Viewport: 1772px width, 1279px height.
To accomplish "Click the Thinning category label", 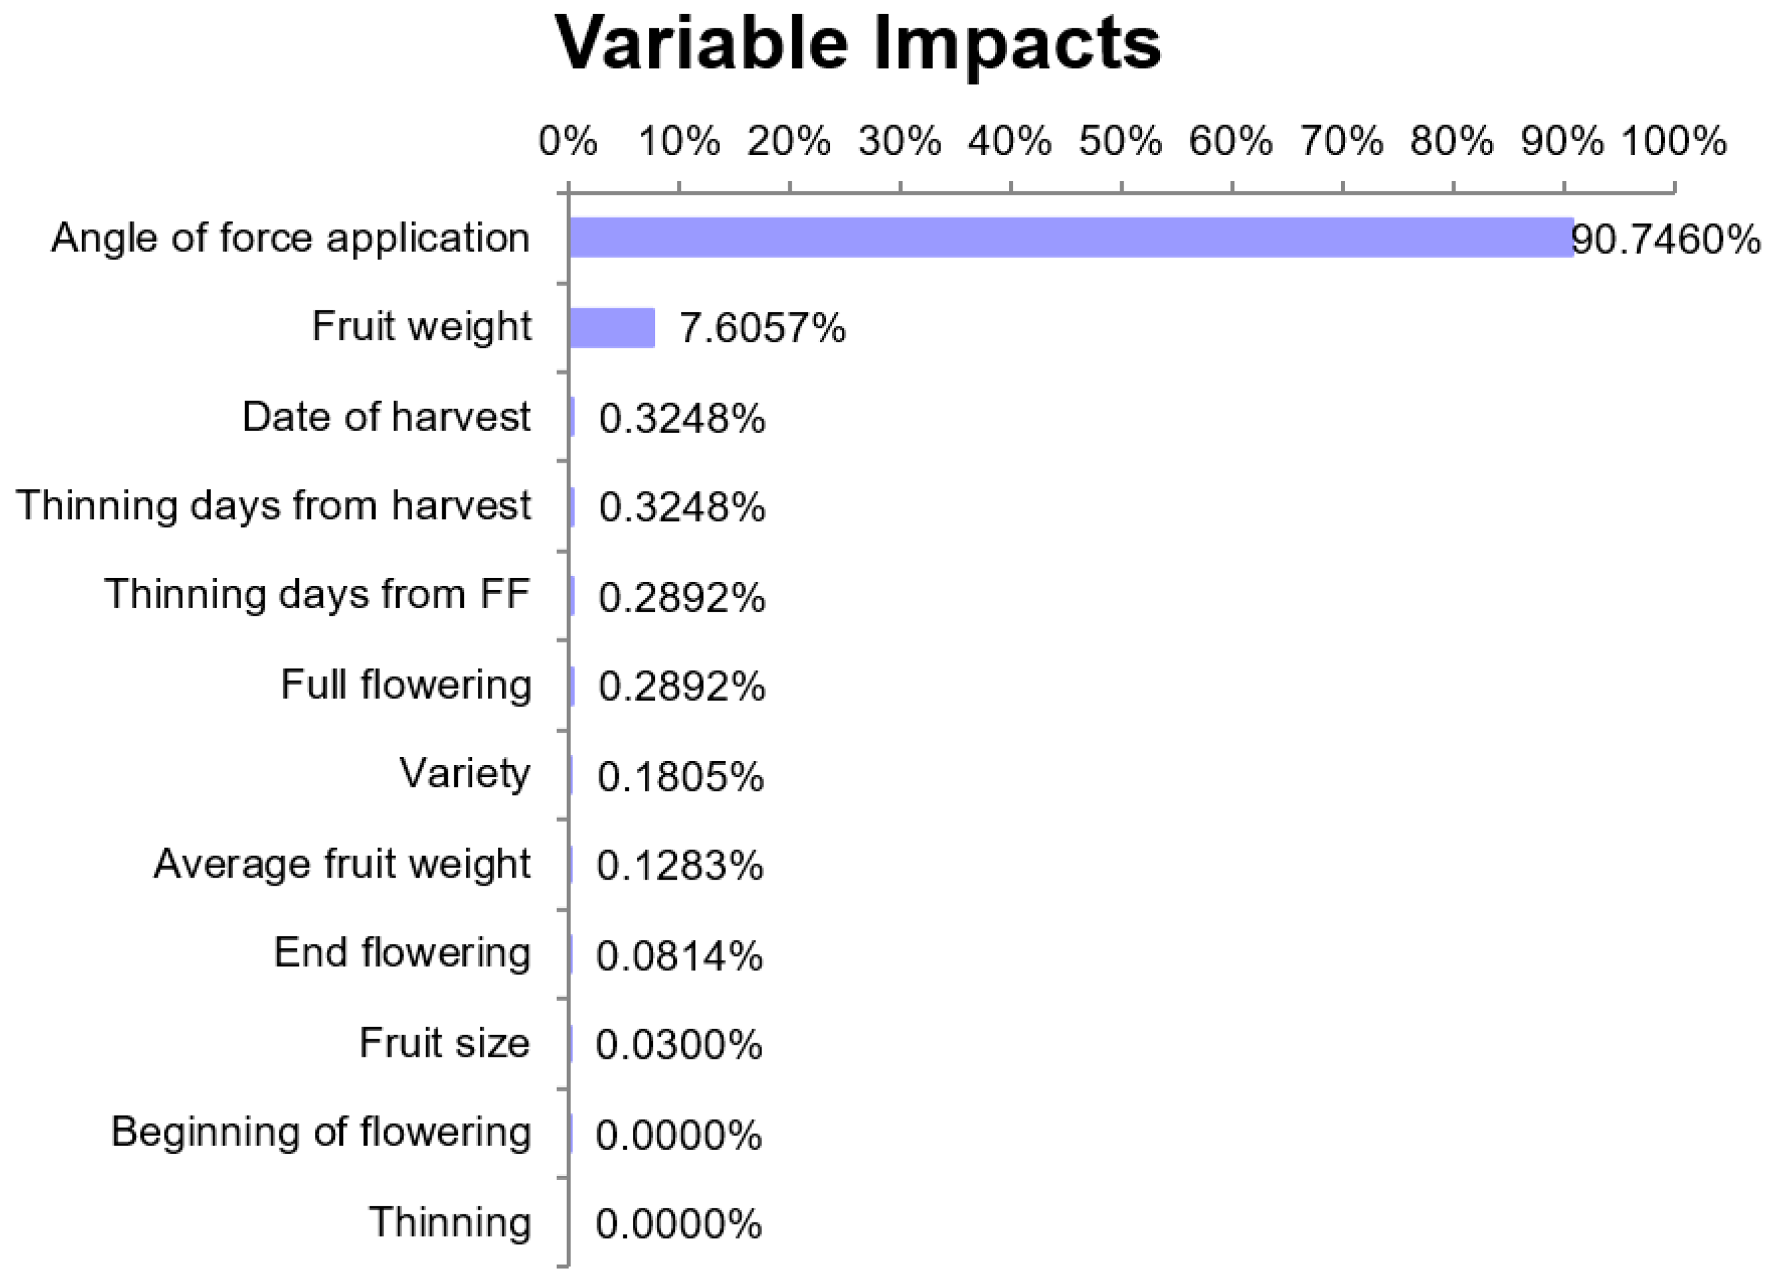I will click(450, 1222).
